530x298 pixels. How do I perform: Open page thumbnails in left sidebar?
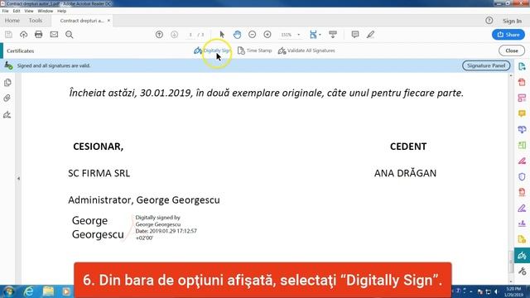tap(7, 83)
